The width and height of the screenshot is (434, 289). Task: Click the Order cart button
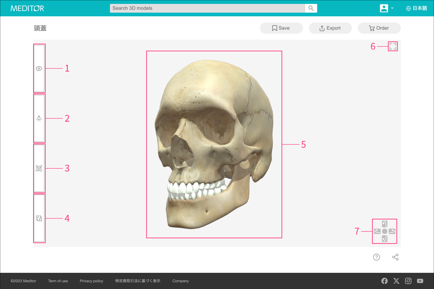point(379,28)
